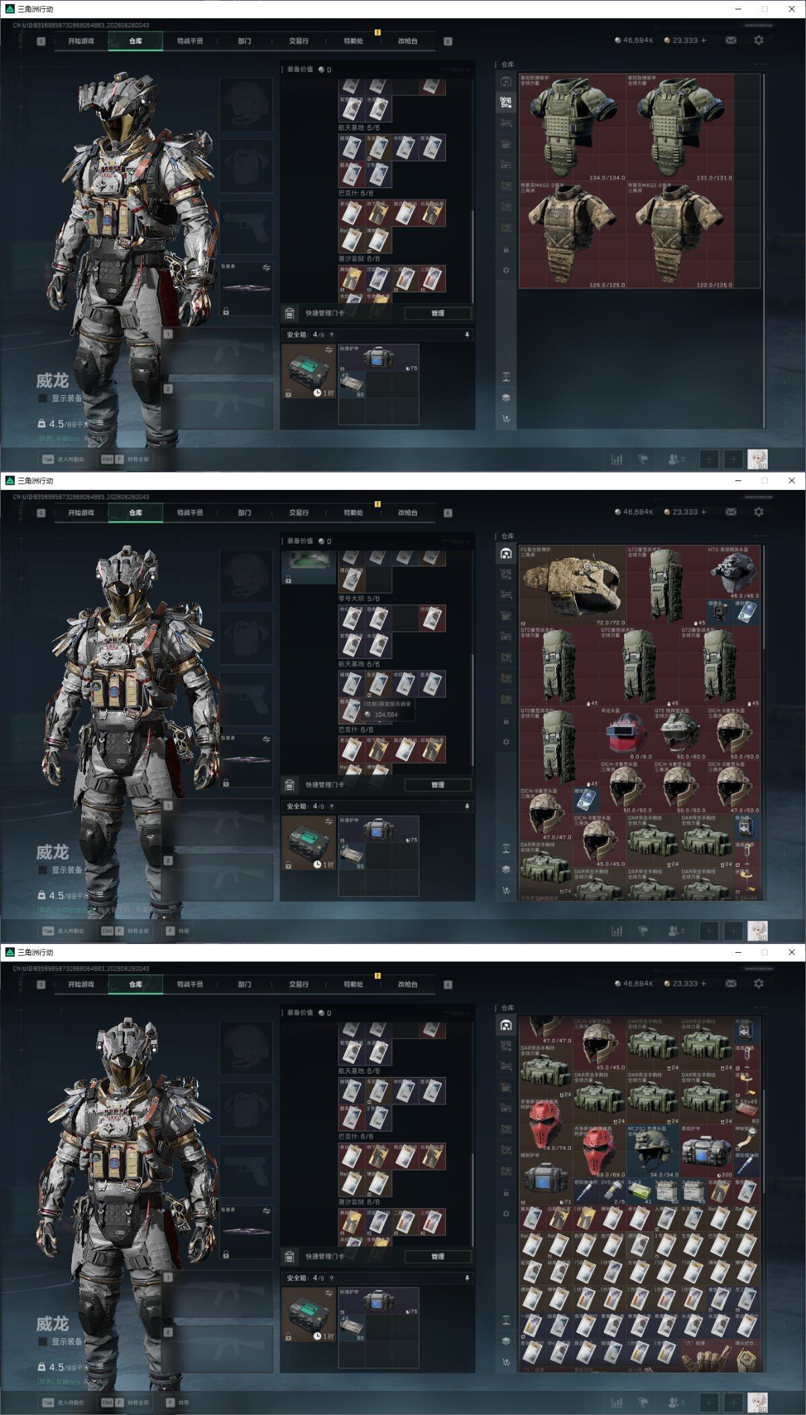Open help question mark beside 安全箱 in top window

pos(332,335)
